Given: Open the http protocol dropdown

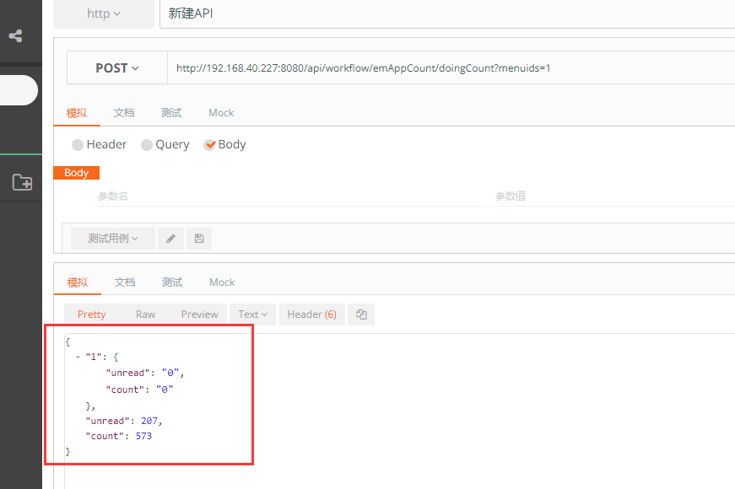Looking at the screenshot, I should [104, 14].
